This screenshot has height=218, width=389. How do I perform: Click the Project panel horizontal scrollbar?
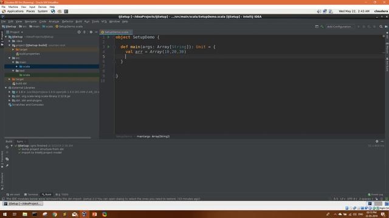[x=47, y=137]
